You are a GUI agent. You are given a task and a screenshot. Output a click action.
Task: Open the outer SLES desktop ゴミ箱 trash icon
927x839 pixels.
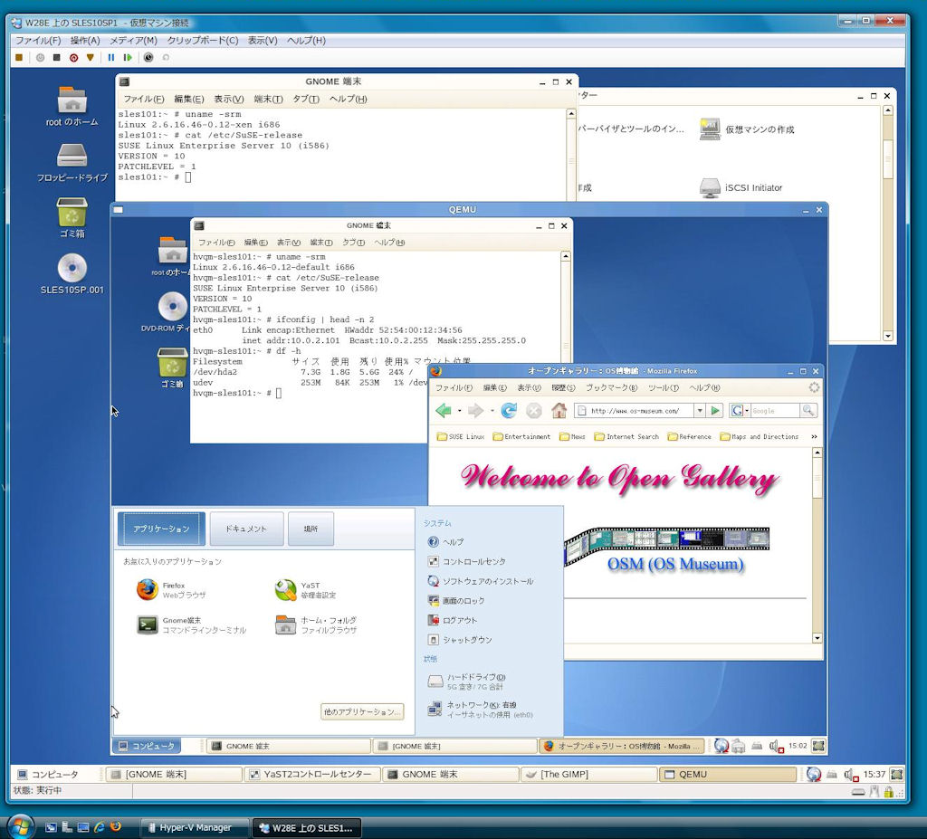(72, 218)
